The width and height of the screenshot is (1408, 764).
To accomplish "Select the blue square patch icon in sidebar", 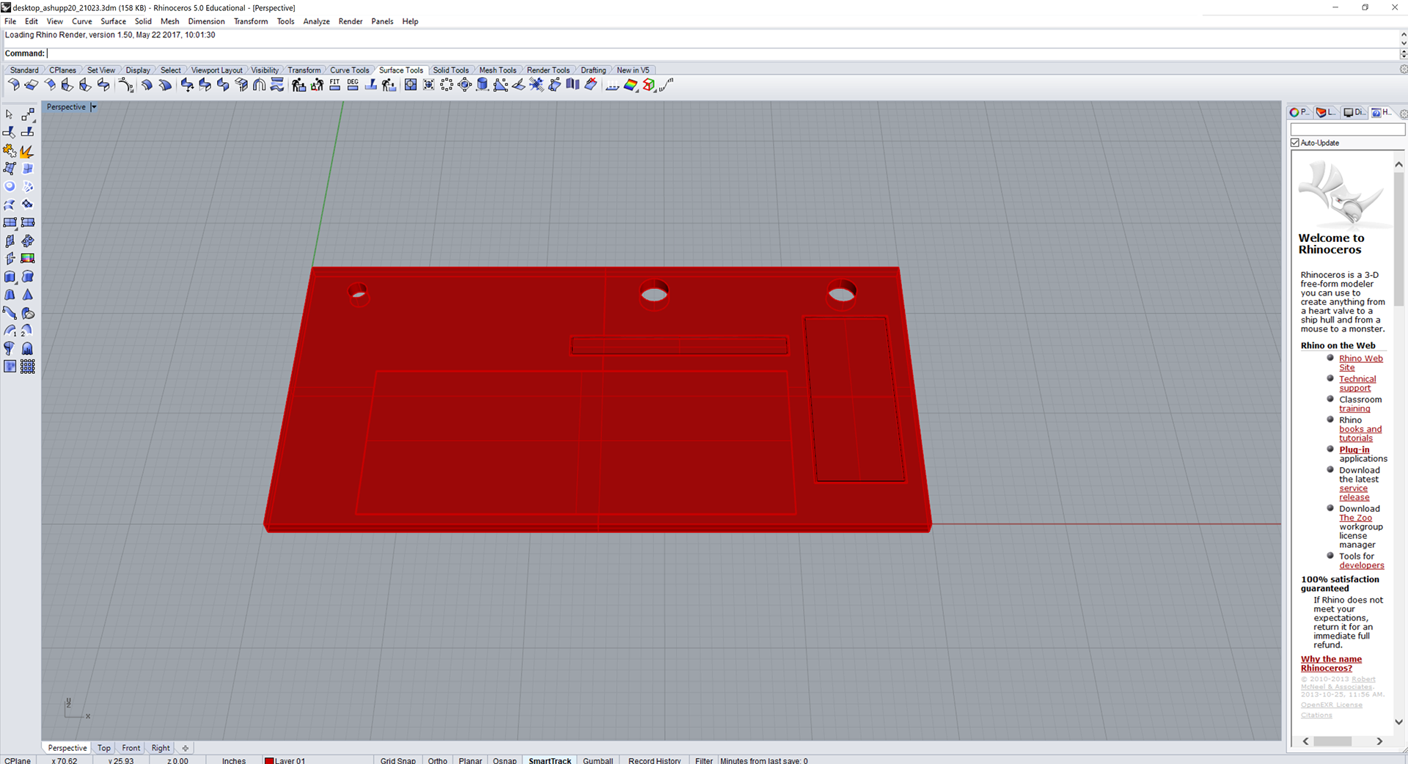I will 10,366.
